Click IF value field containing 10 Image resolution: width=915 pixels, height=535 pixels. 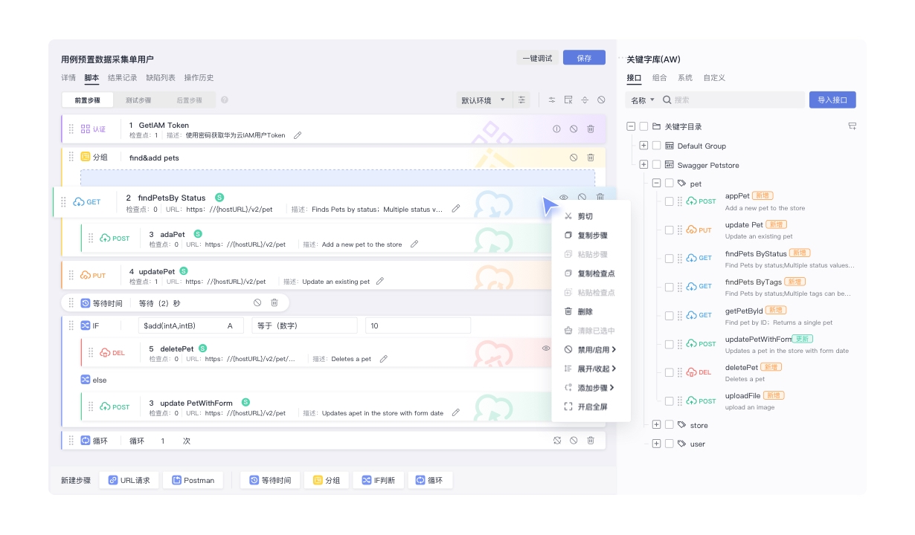(418, 325)
